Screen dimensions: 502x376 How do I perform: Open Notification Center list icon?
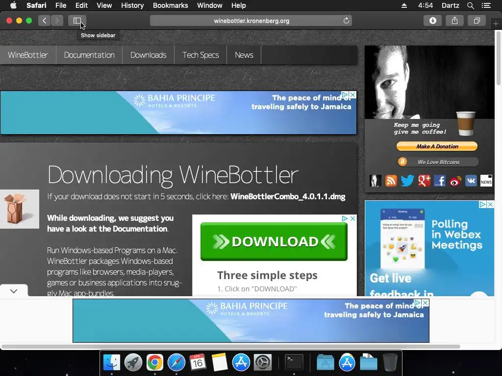(486, 5)
